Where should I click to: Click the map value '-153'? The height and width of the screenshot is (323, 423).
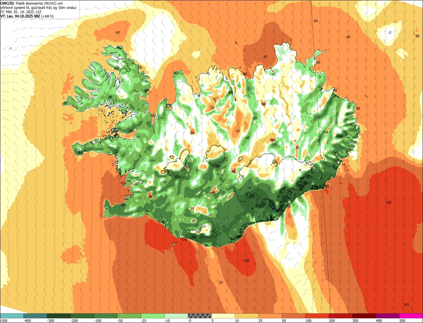click(177, 177)
